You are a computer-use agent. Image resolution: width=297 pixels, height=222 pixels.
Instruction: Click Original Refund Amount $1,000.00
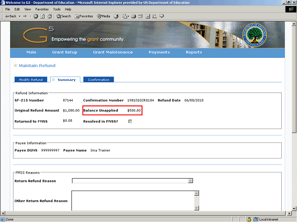click(x=71, y=111)
